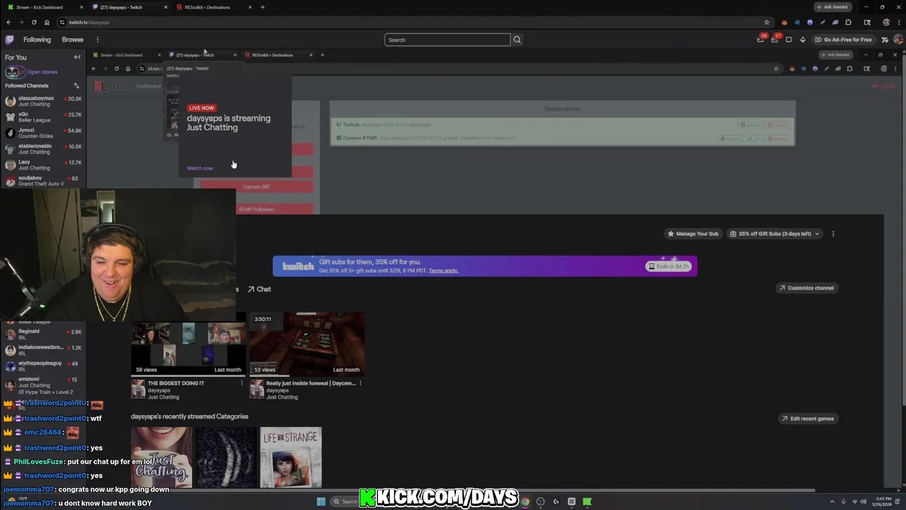Click Windows Start button on taskbar
906x510 pixels.
pos(321,501)
